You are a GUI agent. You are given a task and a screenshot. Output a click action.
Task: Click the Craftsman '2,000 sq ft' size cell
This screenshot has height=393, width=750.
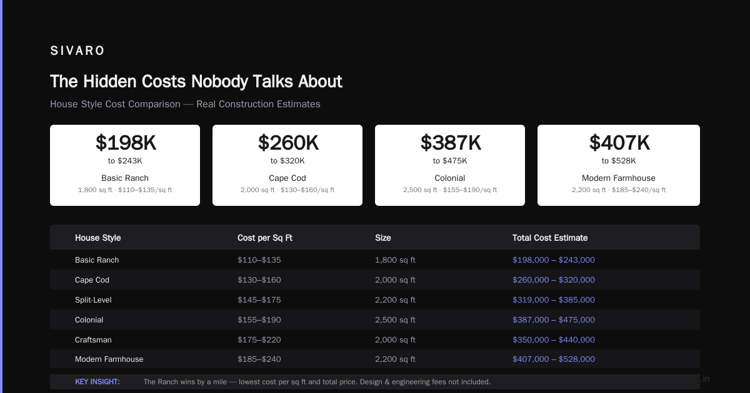pyautogui.click(x=395, y=340)
